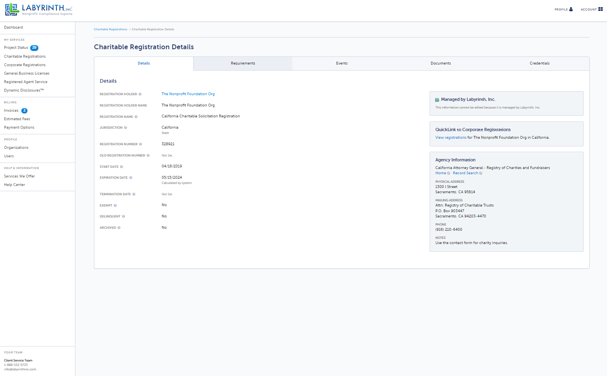Click external link icon after Record Search
Screen dimensions: 607x376
(x=481, y=173)
